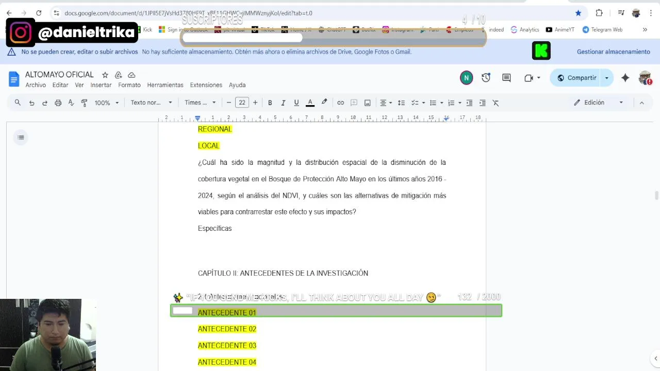Open the Editar menu

[x=60, y=85]
